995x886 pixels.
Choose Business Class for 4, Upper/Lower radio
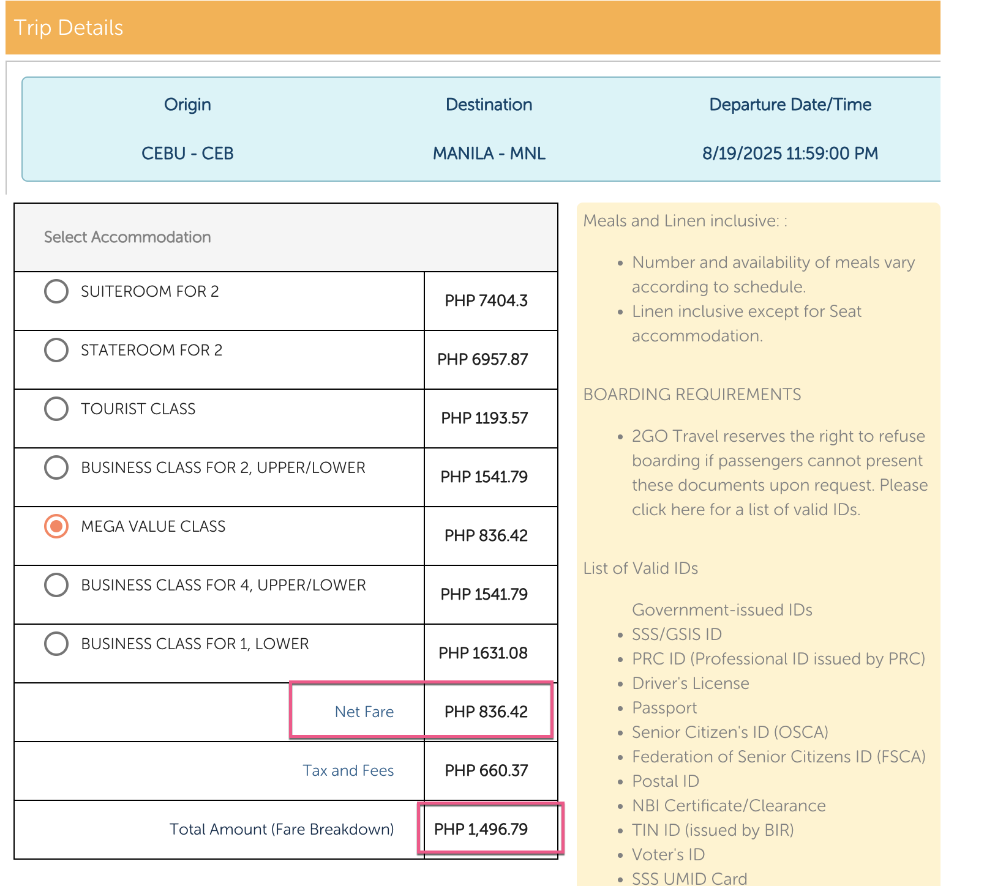tap(56, 585)
